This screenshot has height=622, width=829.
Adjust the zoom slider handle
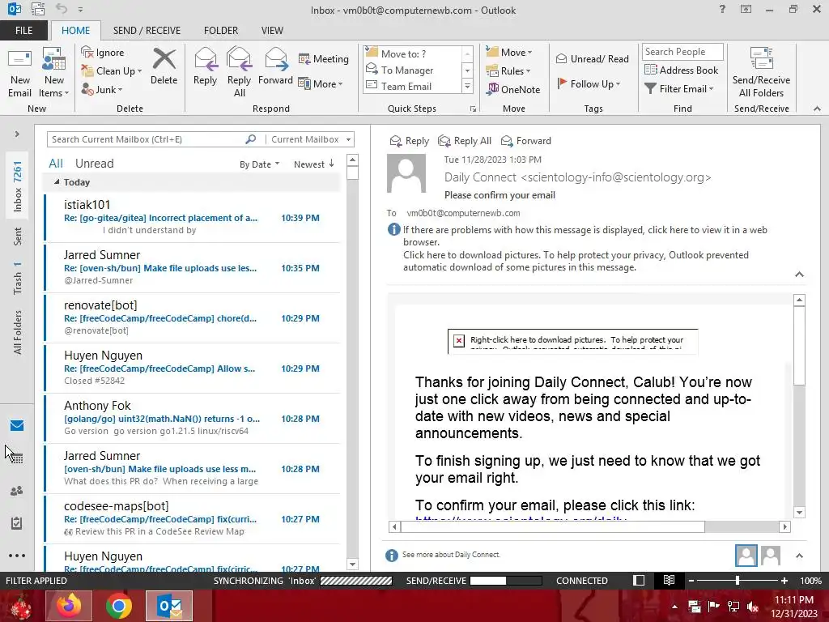click(738, 580)
